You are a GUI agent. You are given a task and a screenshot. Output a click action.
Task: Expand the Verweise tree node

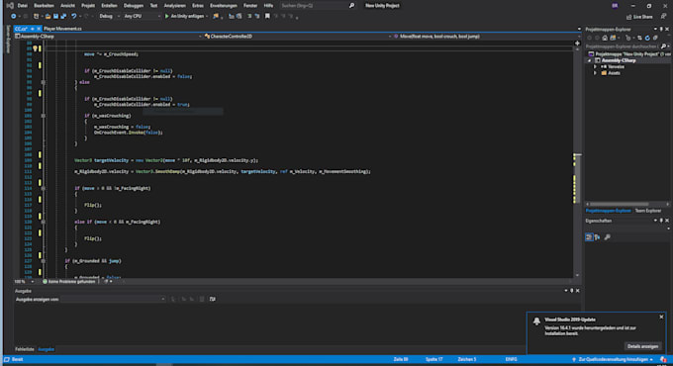596,67
